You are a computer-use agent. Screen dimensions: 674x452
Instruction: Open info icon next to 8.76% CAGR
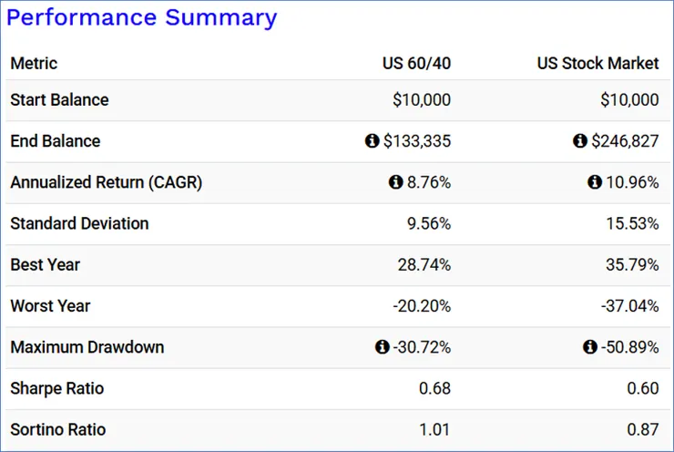click(x=395, y=182)
